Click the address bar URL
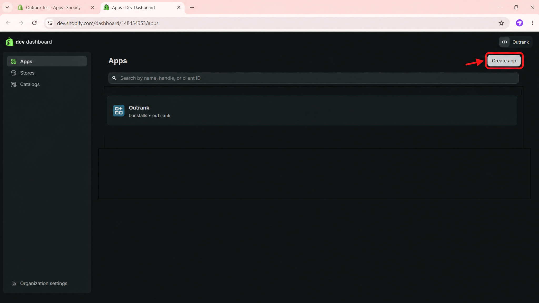The height and width of the screenshot is (303, 539). point(108,23)
